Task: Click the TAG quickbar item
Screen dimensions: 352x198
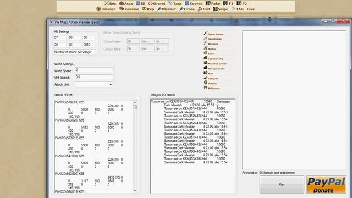Action: [x=238, y=9]
